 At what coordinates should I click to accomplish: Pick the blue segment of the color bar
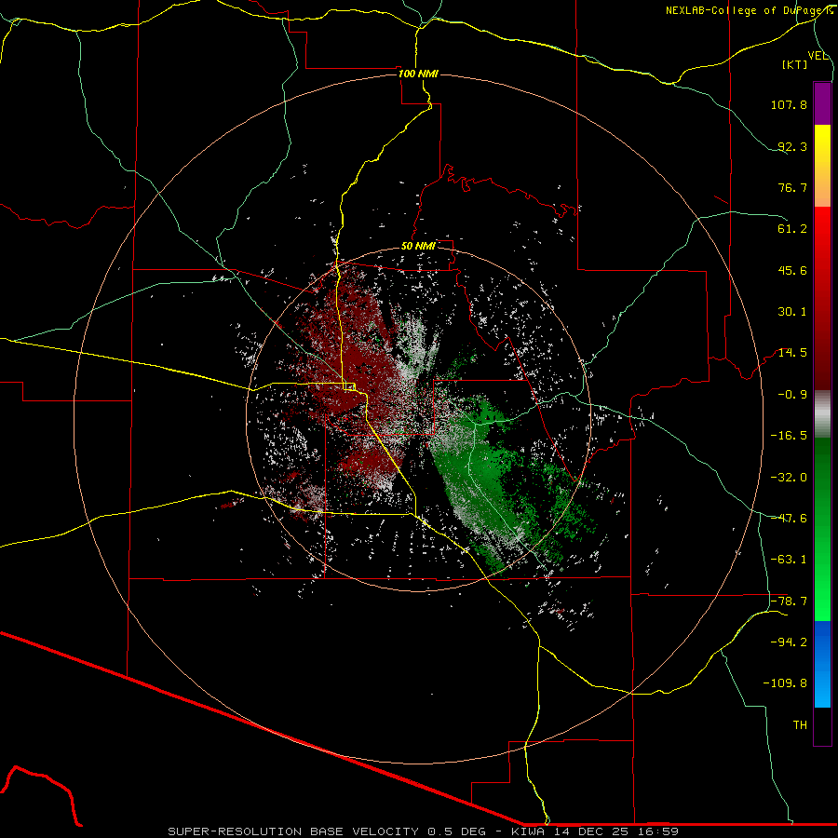tap(822, 664)
